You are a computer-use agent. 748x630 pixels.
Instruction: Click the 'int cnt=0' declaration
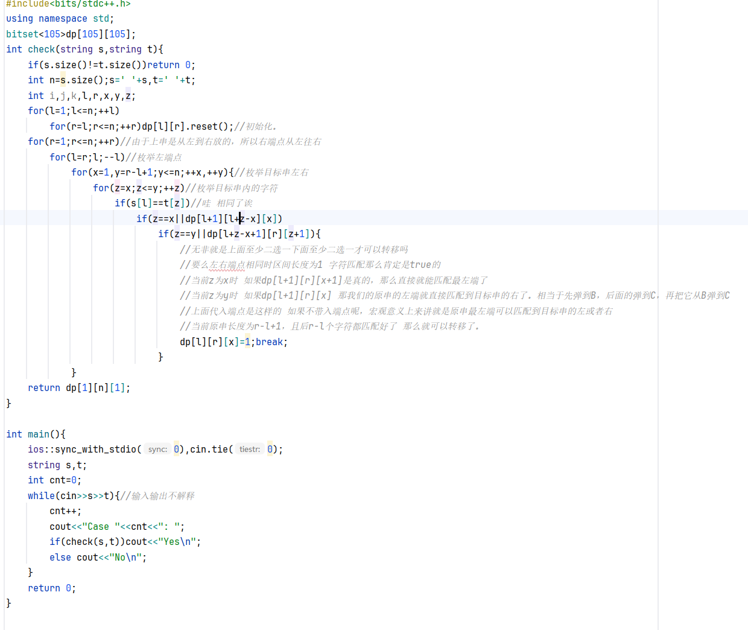click(54, 480)
